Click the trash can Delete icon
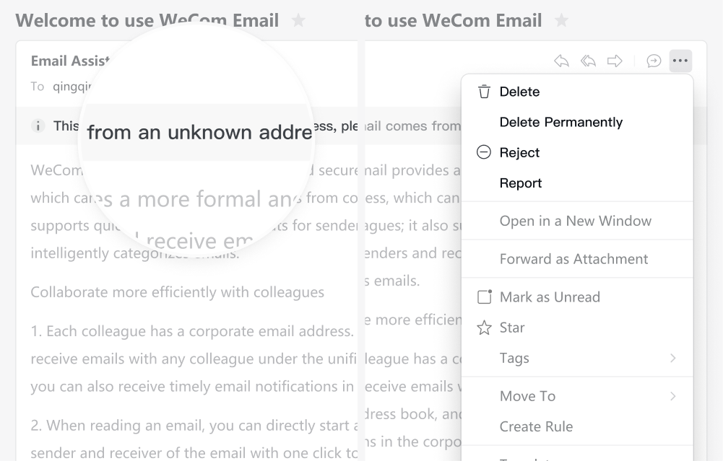The height and width of the screenshot is (461, 723). [x=484, y=92]
